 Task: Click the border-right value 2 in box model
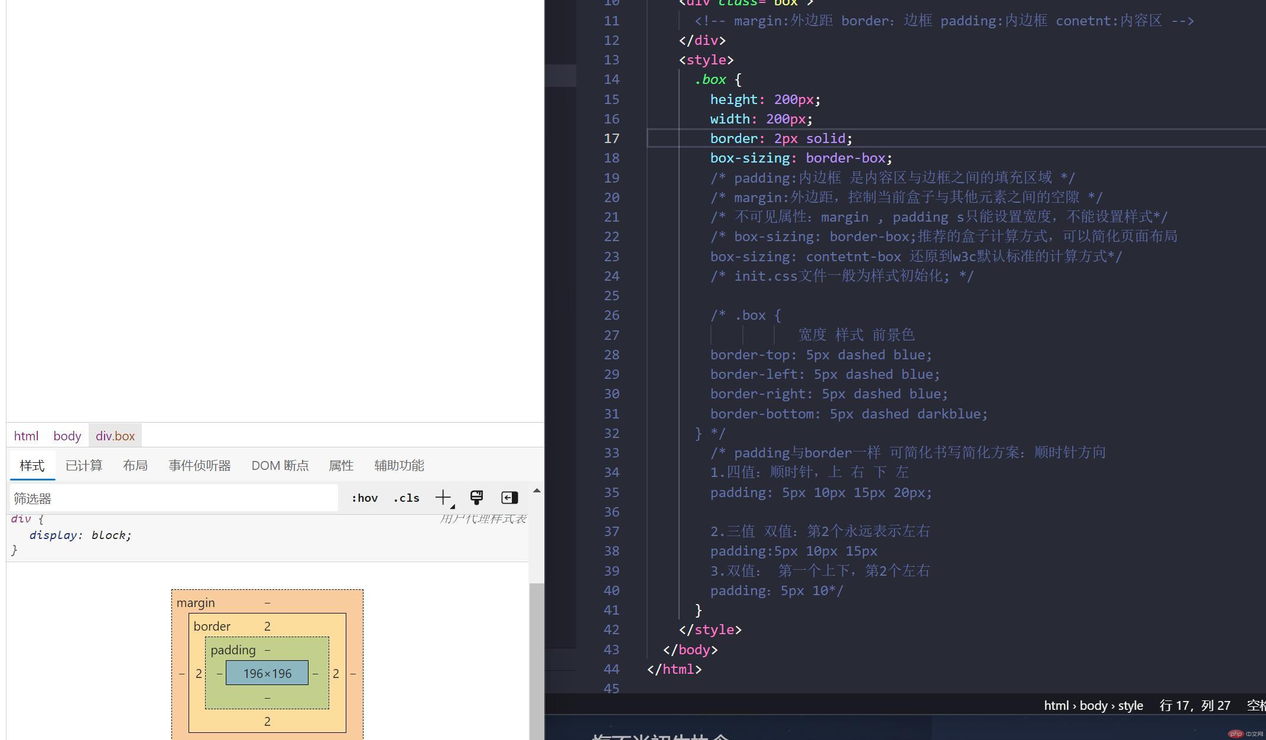click(x=336, y=674)
